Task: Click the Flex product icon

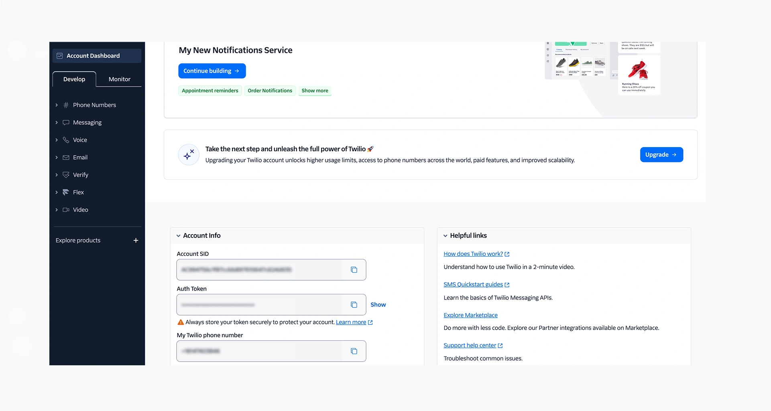Action: 66,192
